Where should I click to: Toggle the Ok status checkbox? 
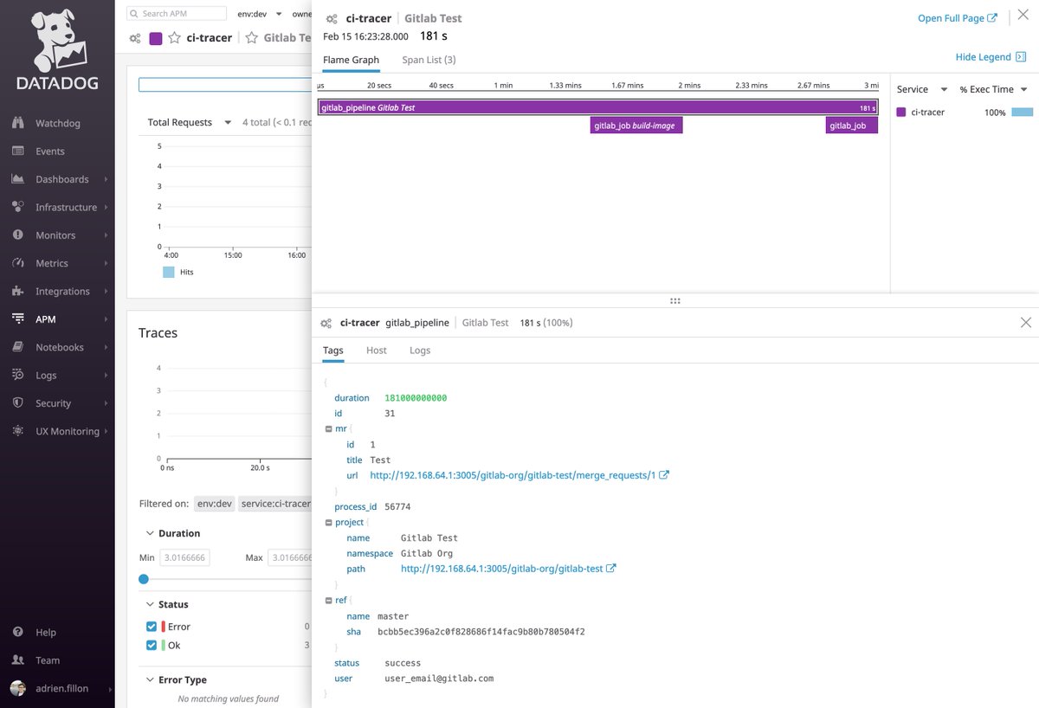click(152, 645)
